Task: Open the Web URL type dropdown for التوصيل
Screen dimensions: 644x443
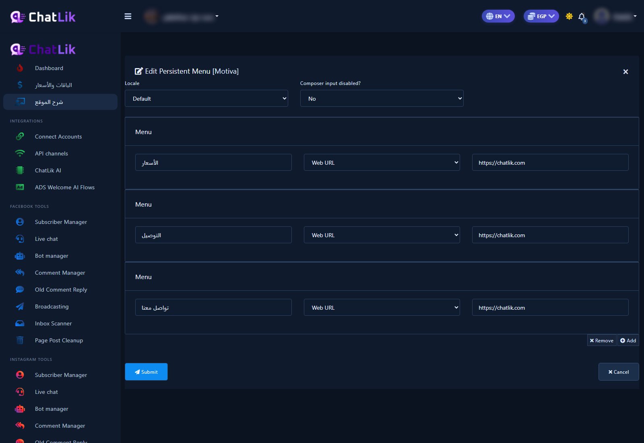Action: tap(382, 235)
